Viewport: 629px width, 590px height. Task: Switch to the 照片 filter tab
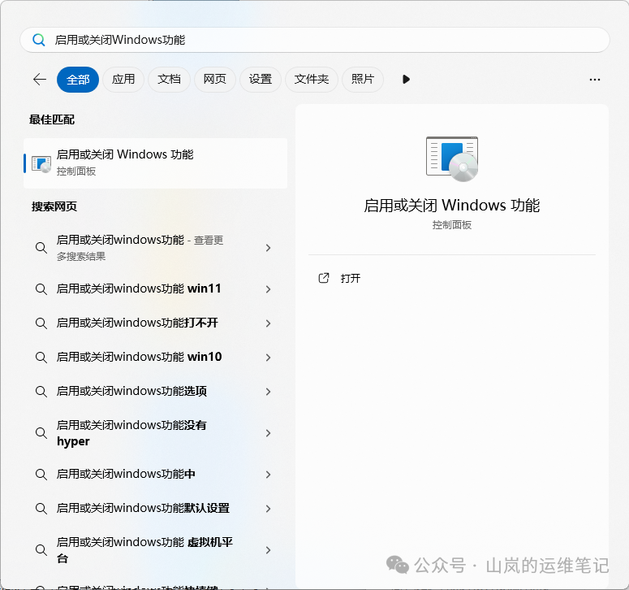click(x=363, y=80)
